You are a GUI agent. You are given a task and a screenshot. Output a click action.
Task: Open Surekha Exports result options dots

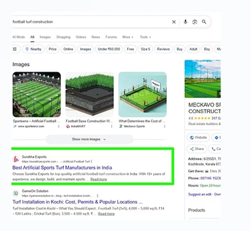[92, 161]
